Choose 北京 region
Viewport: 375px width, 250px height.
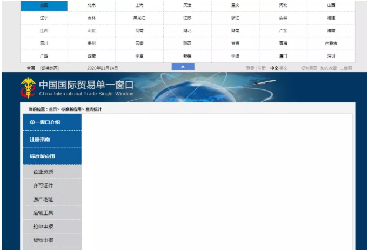[92, 5]
